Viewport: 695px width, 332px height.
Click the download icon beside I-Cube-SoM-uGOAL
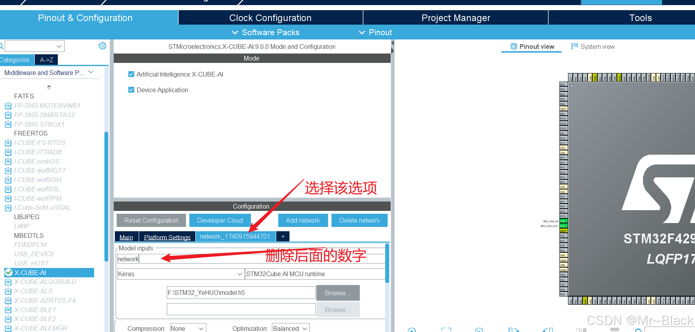(x=8, y=207)
